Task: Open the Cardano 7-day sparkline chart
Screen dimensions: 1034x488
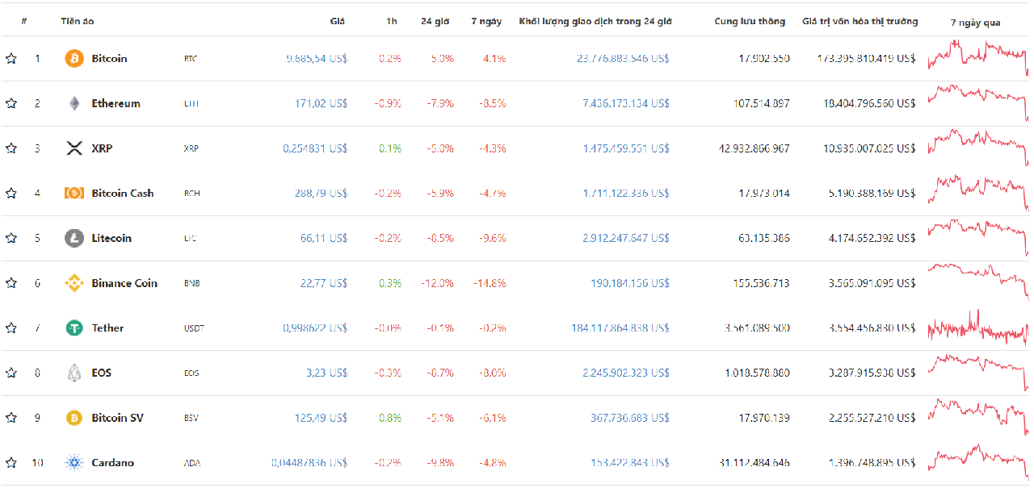Action: click(978, 463)
